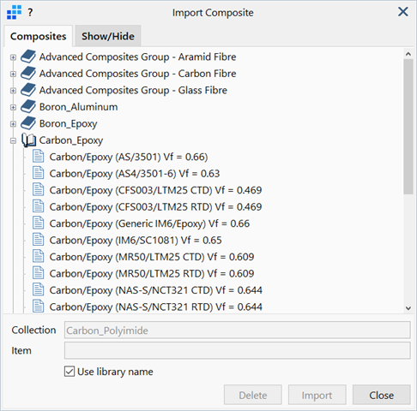Click the document icon for IM6/SC1081 entry
Image resolution: width=417 pixels, height=411 pixels.
pos(38,240)
